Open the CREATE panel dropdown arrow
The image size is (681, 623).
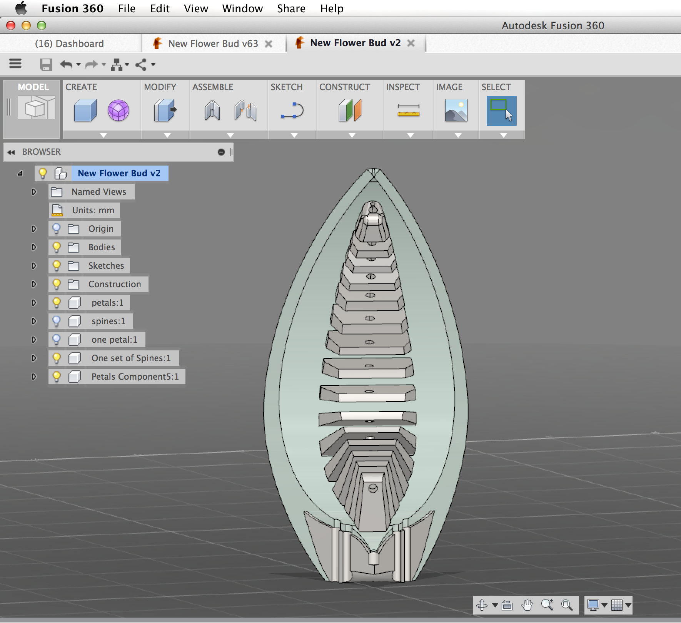(x=103, y=135)
